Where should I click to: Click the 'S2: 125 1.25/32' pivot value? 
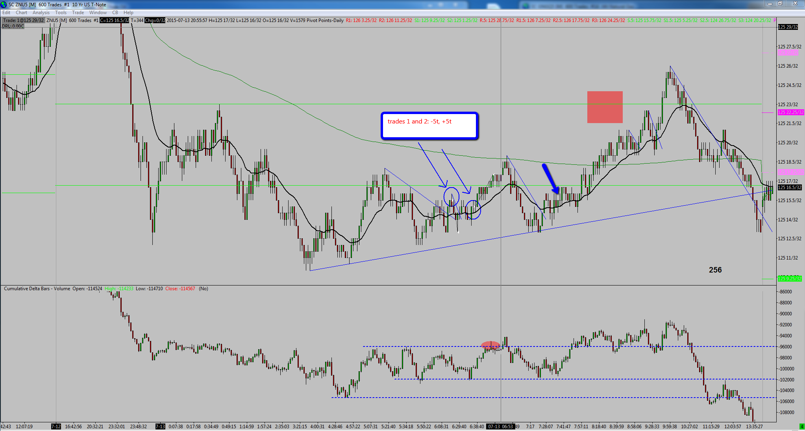click(462, 20)
